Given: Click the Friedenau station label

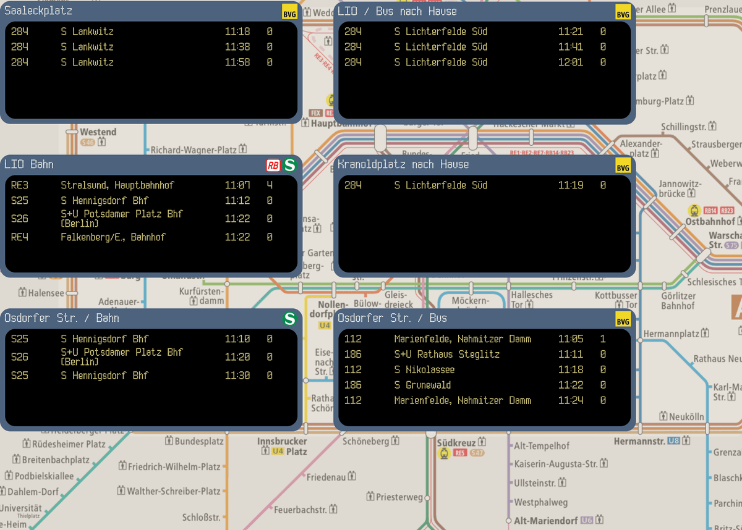Looking at the screenshot, I should 326,477.
